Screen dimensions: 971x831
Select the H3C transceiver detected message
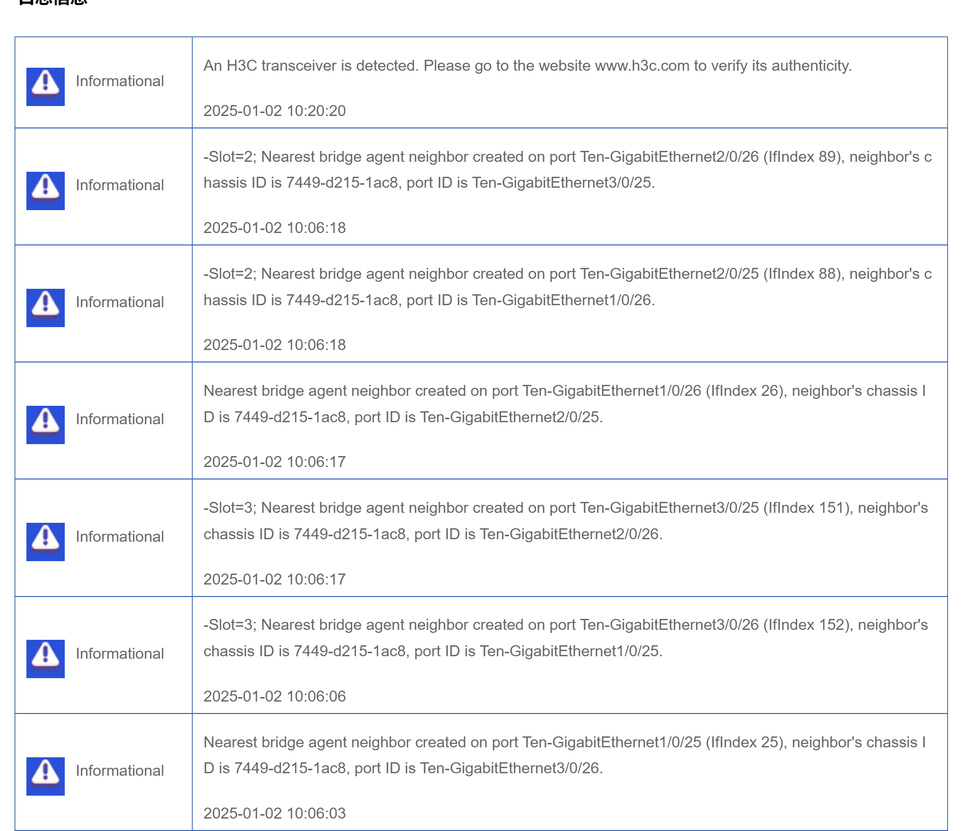(527, 66)
